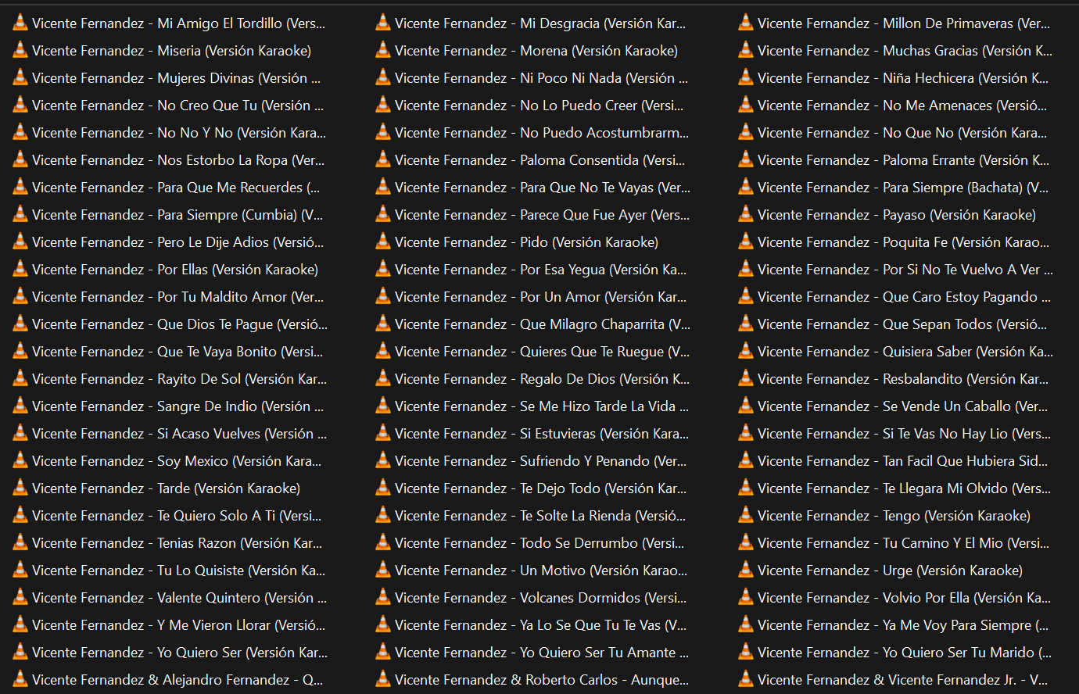The height and width of the screenshot is (694, 1079).
Task: Select Paloma Consentida file name
Action: point(539,160)
